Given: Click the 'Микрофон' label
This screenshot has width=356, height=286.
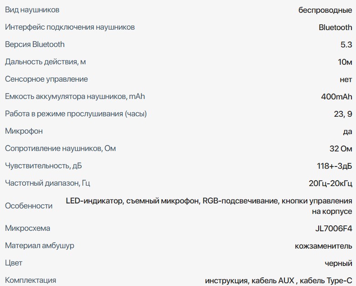Looking at the screenshot, I should tap(24, 131).
